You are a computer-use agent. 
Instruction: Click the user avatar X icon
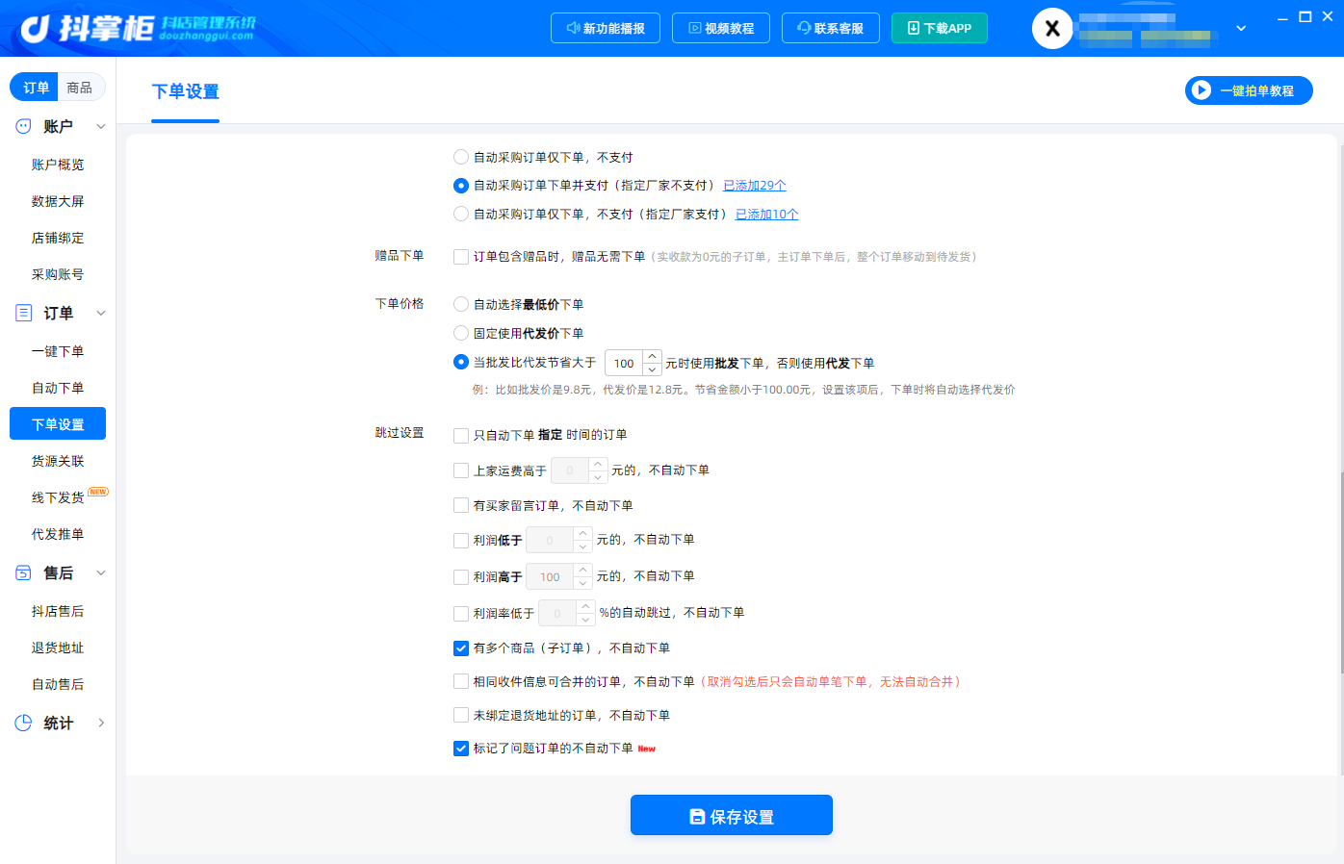[1052, 29]
